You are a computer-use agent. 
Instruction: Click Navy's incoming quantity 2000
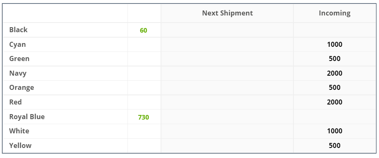(x=335, y=73)
